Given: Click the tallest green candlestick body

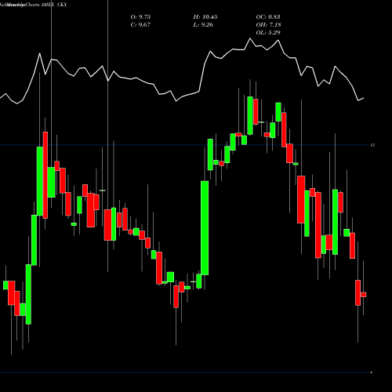Looking at the screenshot, I should (x=205, y=228).
